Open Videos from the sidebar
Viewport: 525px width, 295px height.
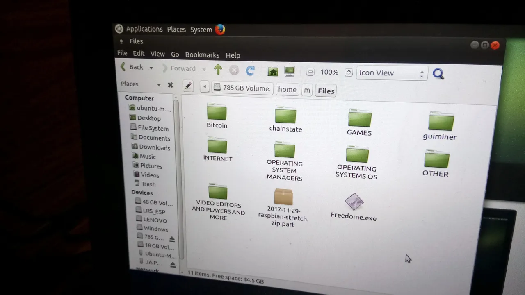(147, 175)
